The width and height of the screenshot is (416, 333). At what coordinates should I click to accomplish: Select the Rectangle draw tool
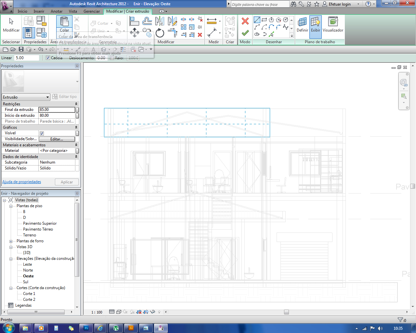pos(264,20)
